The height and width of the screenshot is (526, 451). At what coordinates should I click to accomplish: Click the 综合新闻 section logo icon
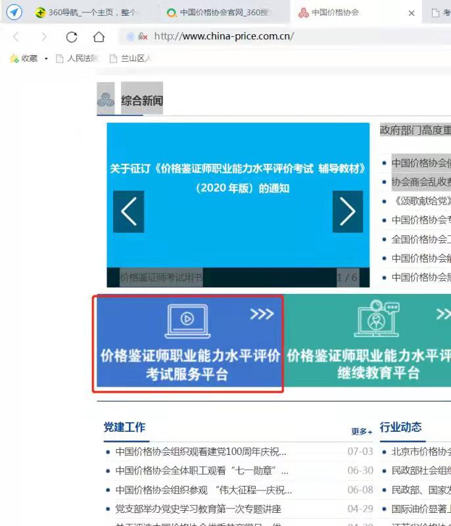coord(106,99)
